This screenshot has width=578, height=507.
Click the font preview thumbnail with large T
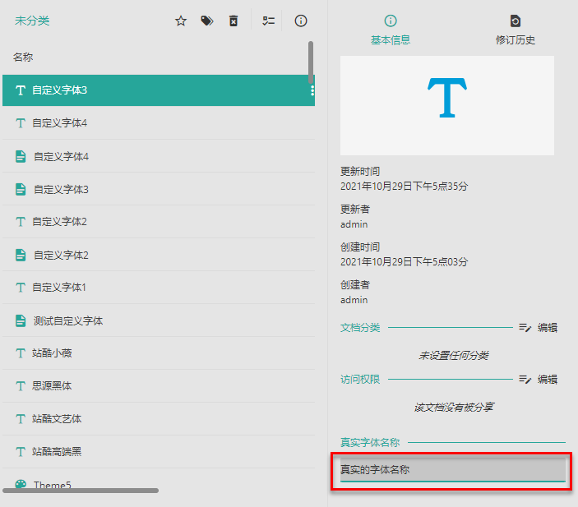[447, 106]
